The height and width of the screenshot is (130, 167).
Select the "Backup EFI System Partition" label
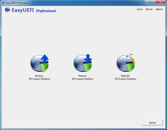[x=39, y=77]
